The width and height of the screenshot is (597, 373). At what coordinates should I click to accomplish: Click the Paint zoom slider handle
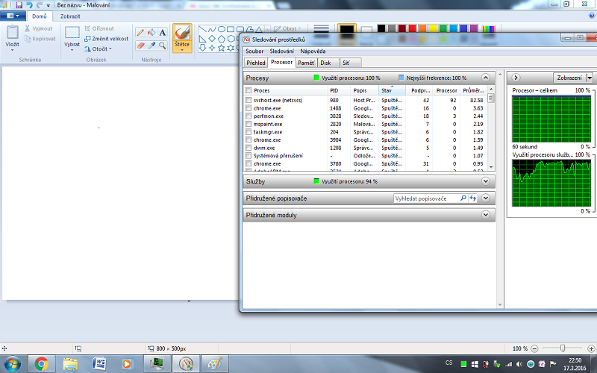(563, 348)
